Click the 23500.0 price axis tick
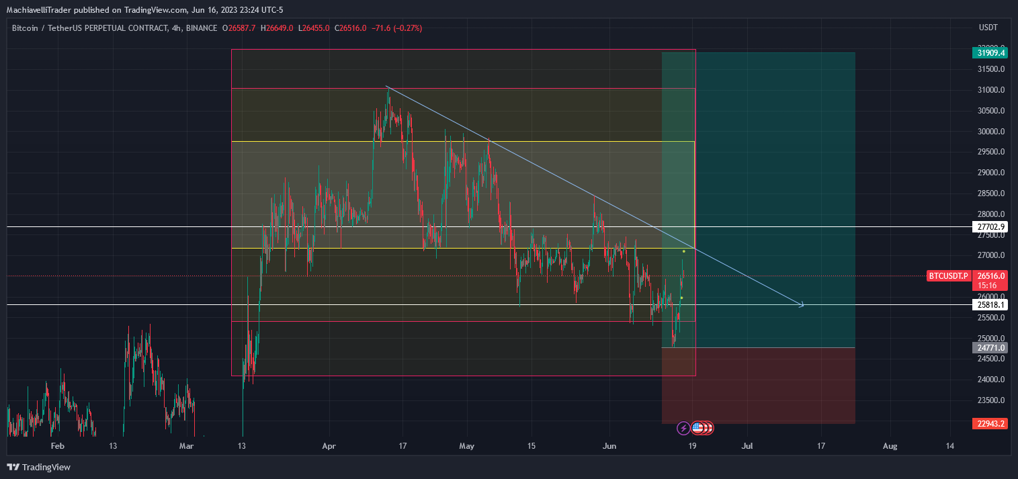1018x479 pixels. coord(991,400)
